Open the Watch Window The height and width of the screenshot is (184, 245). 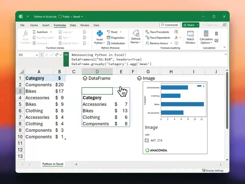click(x=190, y=37)
